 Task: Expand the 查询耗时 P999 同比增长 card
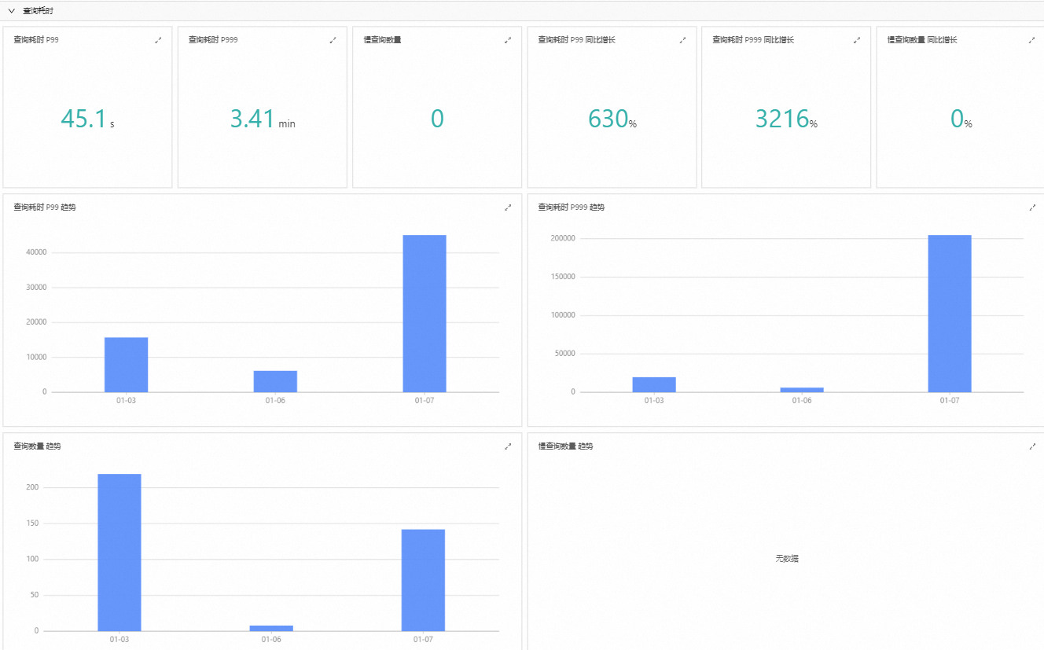[857, 40]
